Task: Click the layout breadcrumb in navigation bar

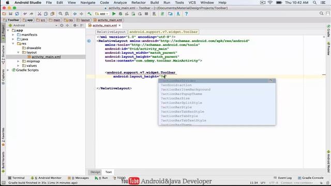Action: pos(83,20)
